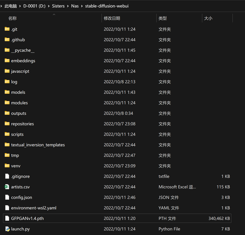Select the scripts folder icon
Viewport: 245px width, 235px height.
coord(7,134)
